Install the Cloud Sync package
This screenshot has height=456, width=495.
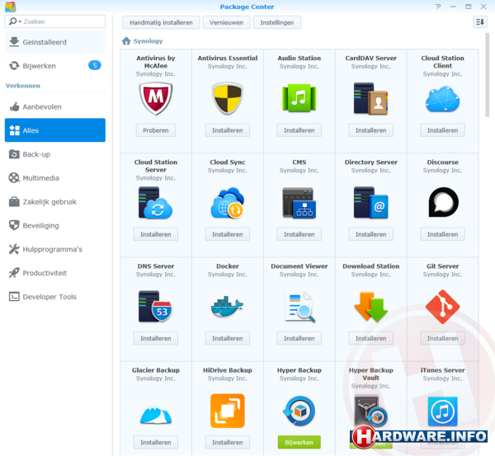[228, 234]
